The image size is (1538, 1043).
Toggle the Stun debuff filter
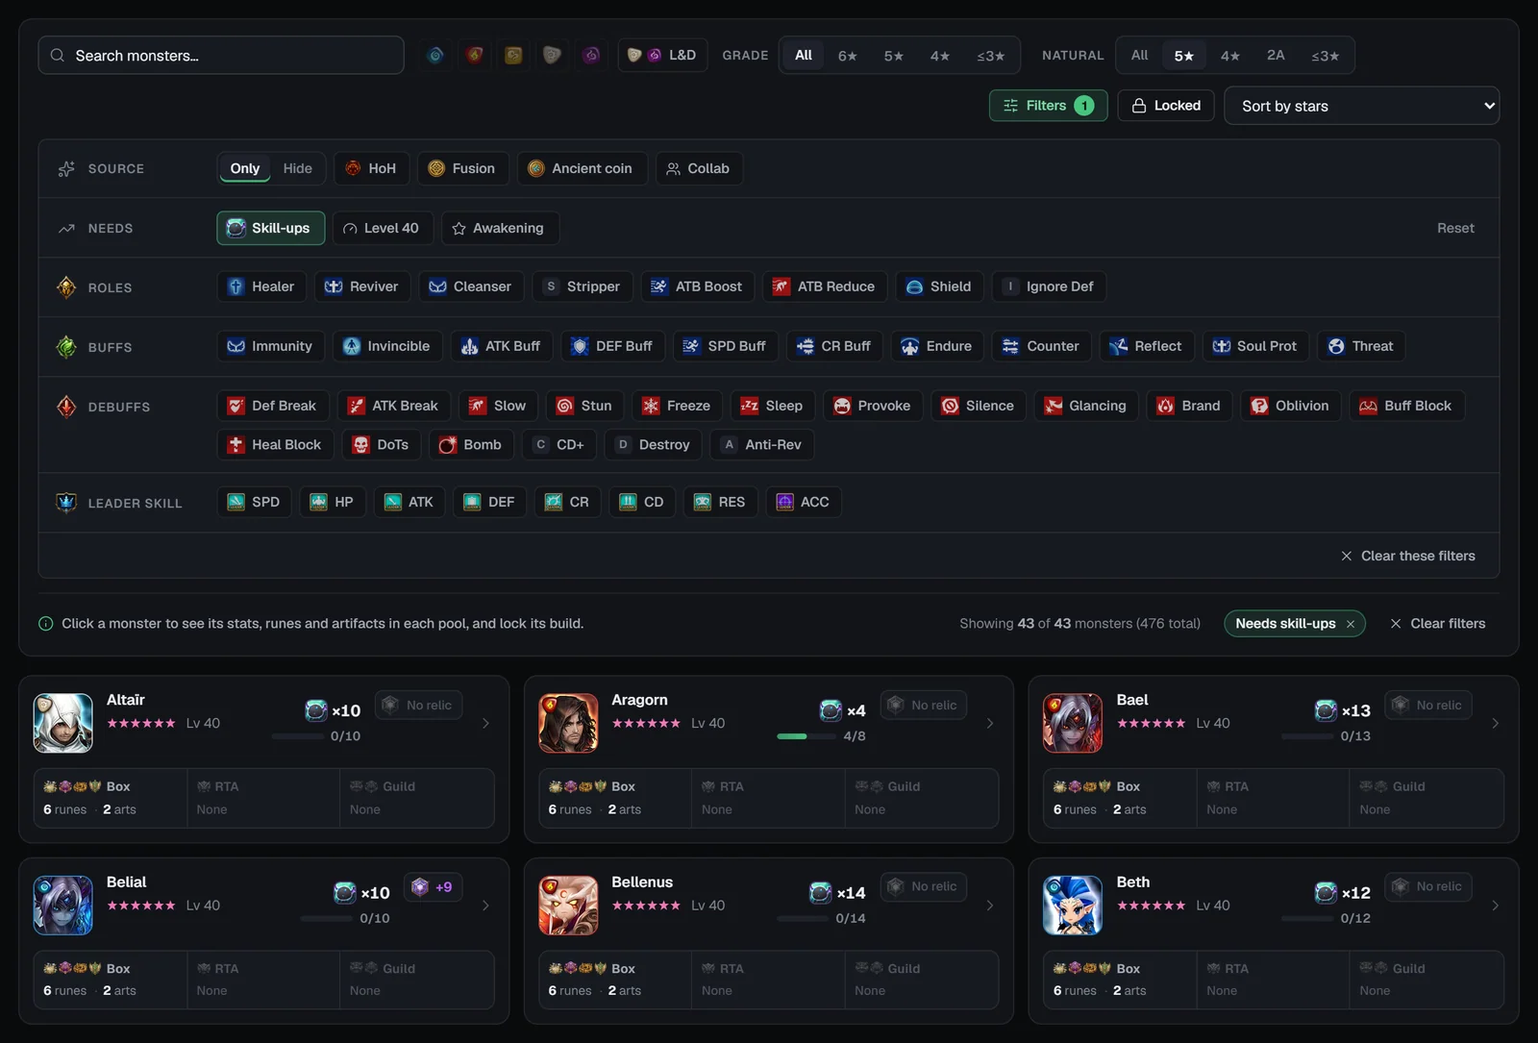585,406
